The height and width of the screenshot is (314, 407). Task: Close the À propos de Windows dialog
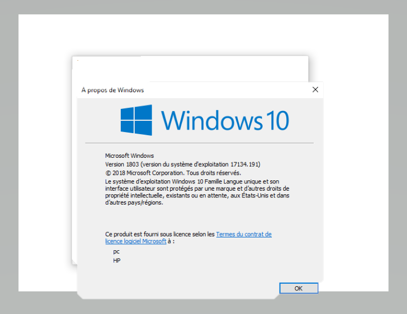[x=315, y=89]
